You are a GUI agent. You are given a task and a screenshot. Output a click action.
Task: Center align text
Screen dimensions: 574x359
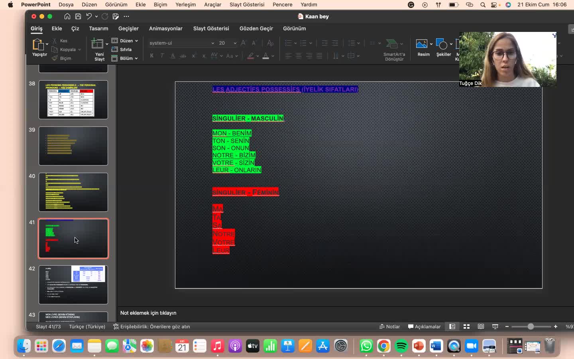click(x=299, y=56)
